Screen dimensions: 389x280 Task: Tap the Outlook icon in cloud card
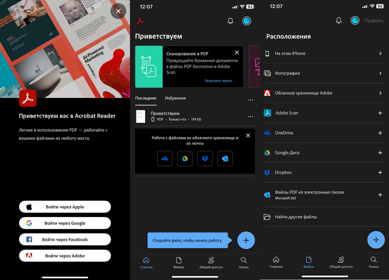[225, 159]
